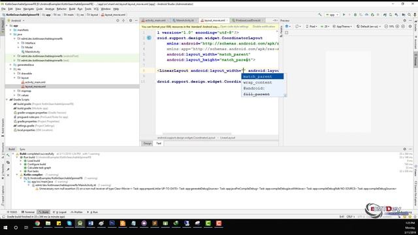Open the Tools menu
The width and height of the screenshot is (418, 235).
[x=88, y=9]
